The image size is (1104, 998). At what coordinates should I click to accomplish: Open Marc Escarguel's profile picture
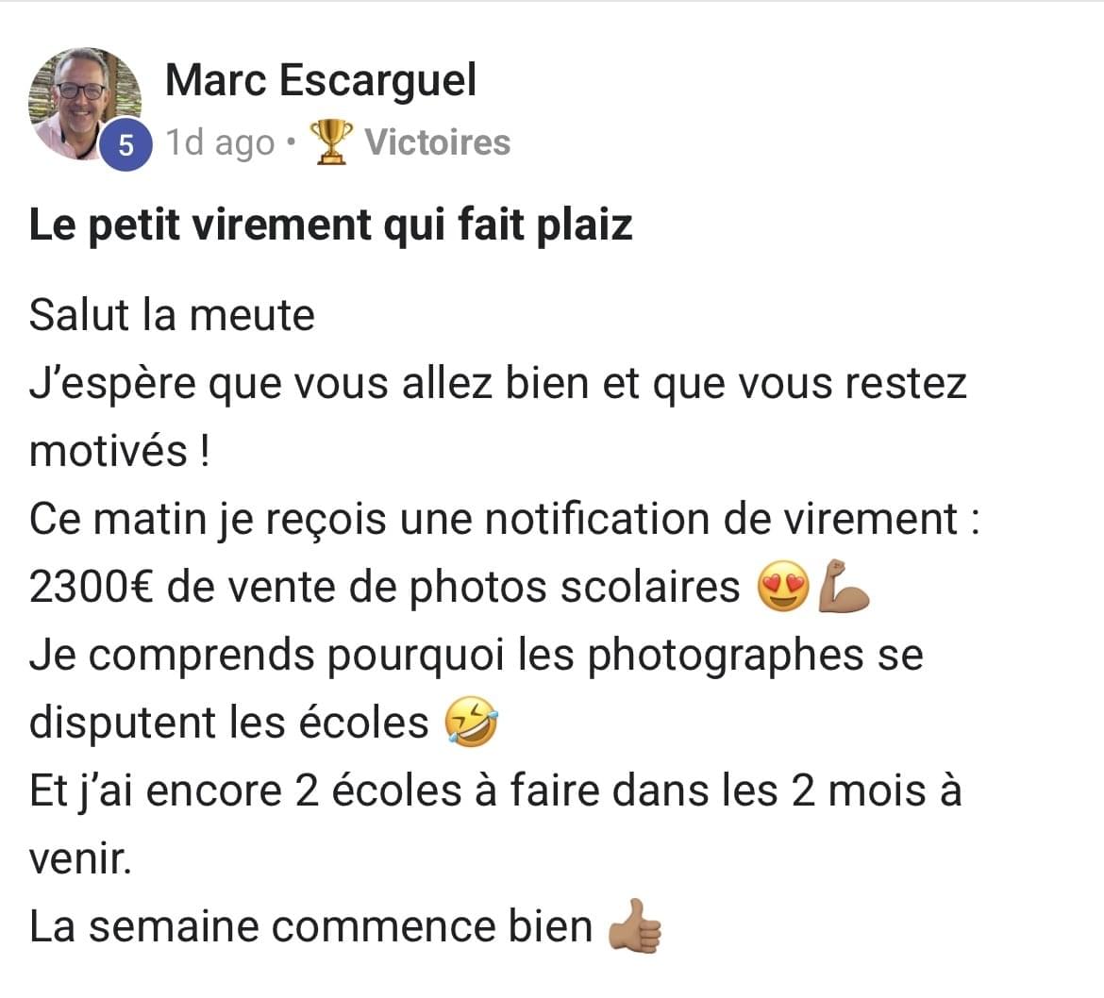pyautogui.click(x=85, y=104)
